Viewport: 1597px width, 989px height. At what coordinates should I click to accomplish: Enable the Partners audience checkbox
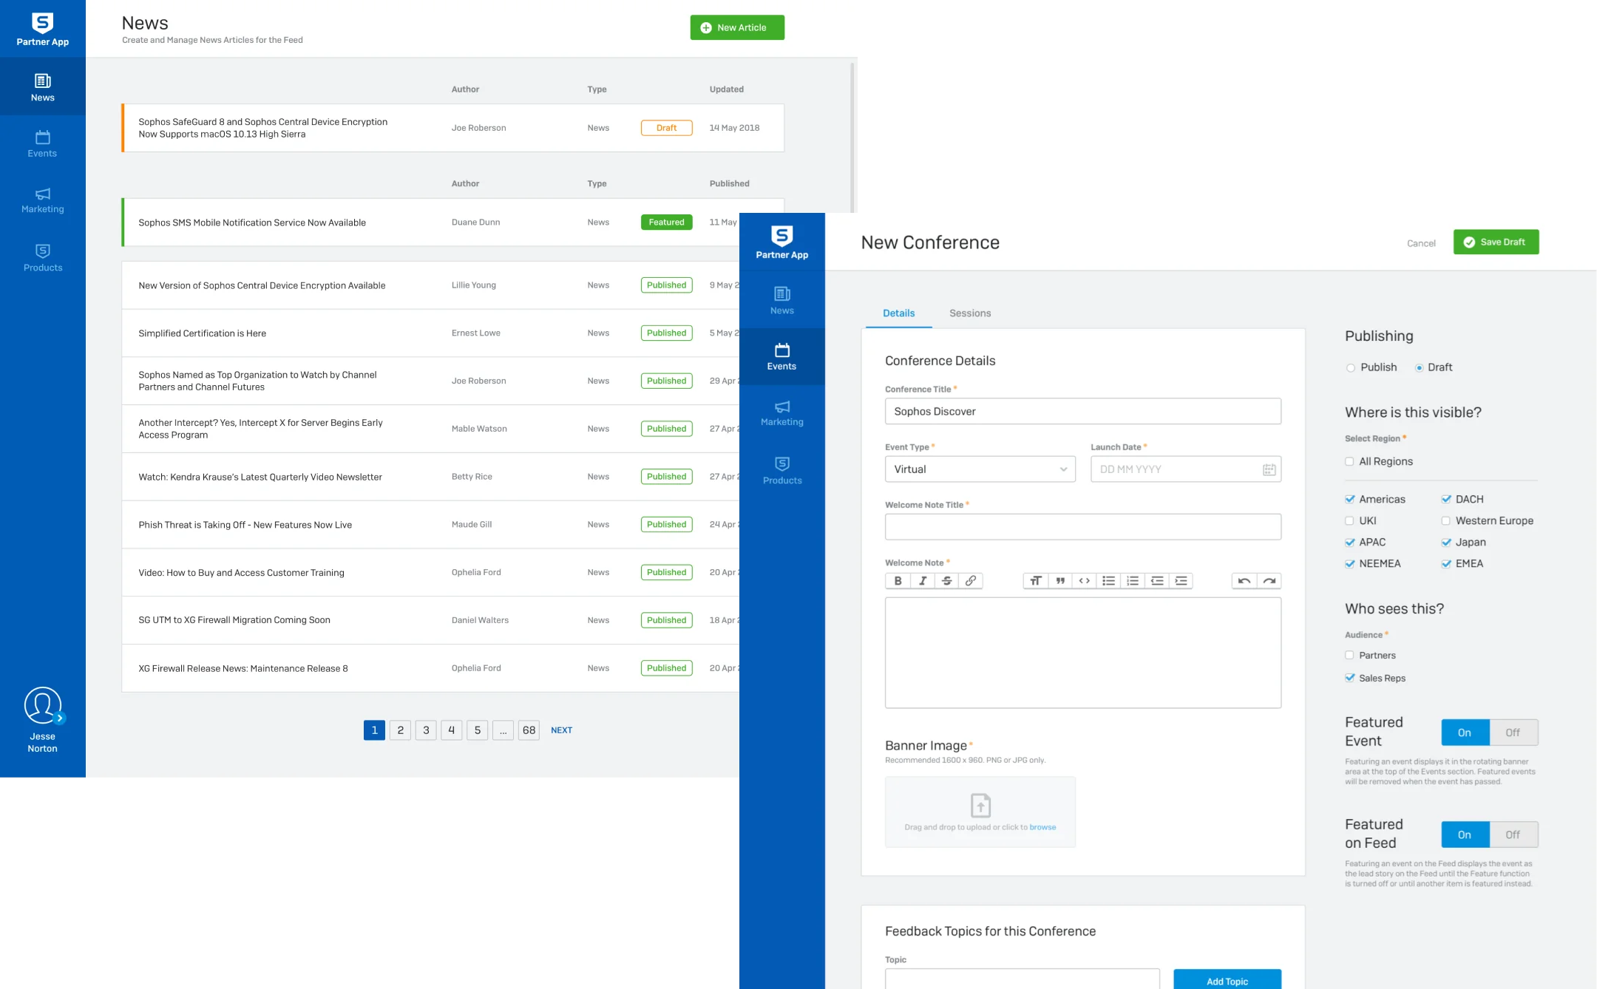point(1349,656)
